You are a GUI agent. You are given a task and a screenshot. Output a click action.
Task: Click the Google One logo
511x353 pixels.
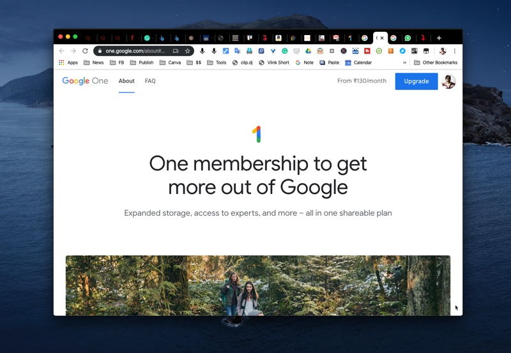pos(85,81)
